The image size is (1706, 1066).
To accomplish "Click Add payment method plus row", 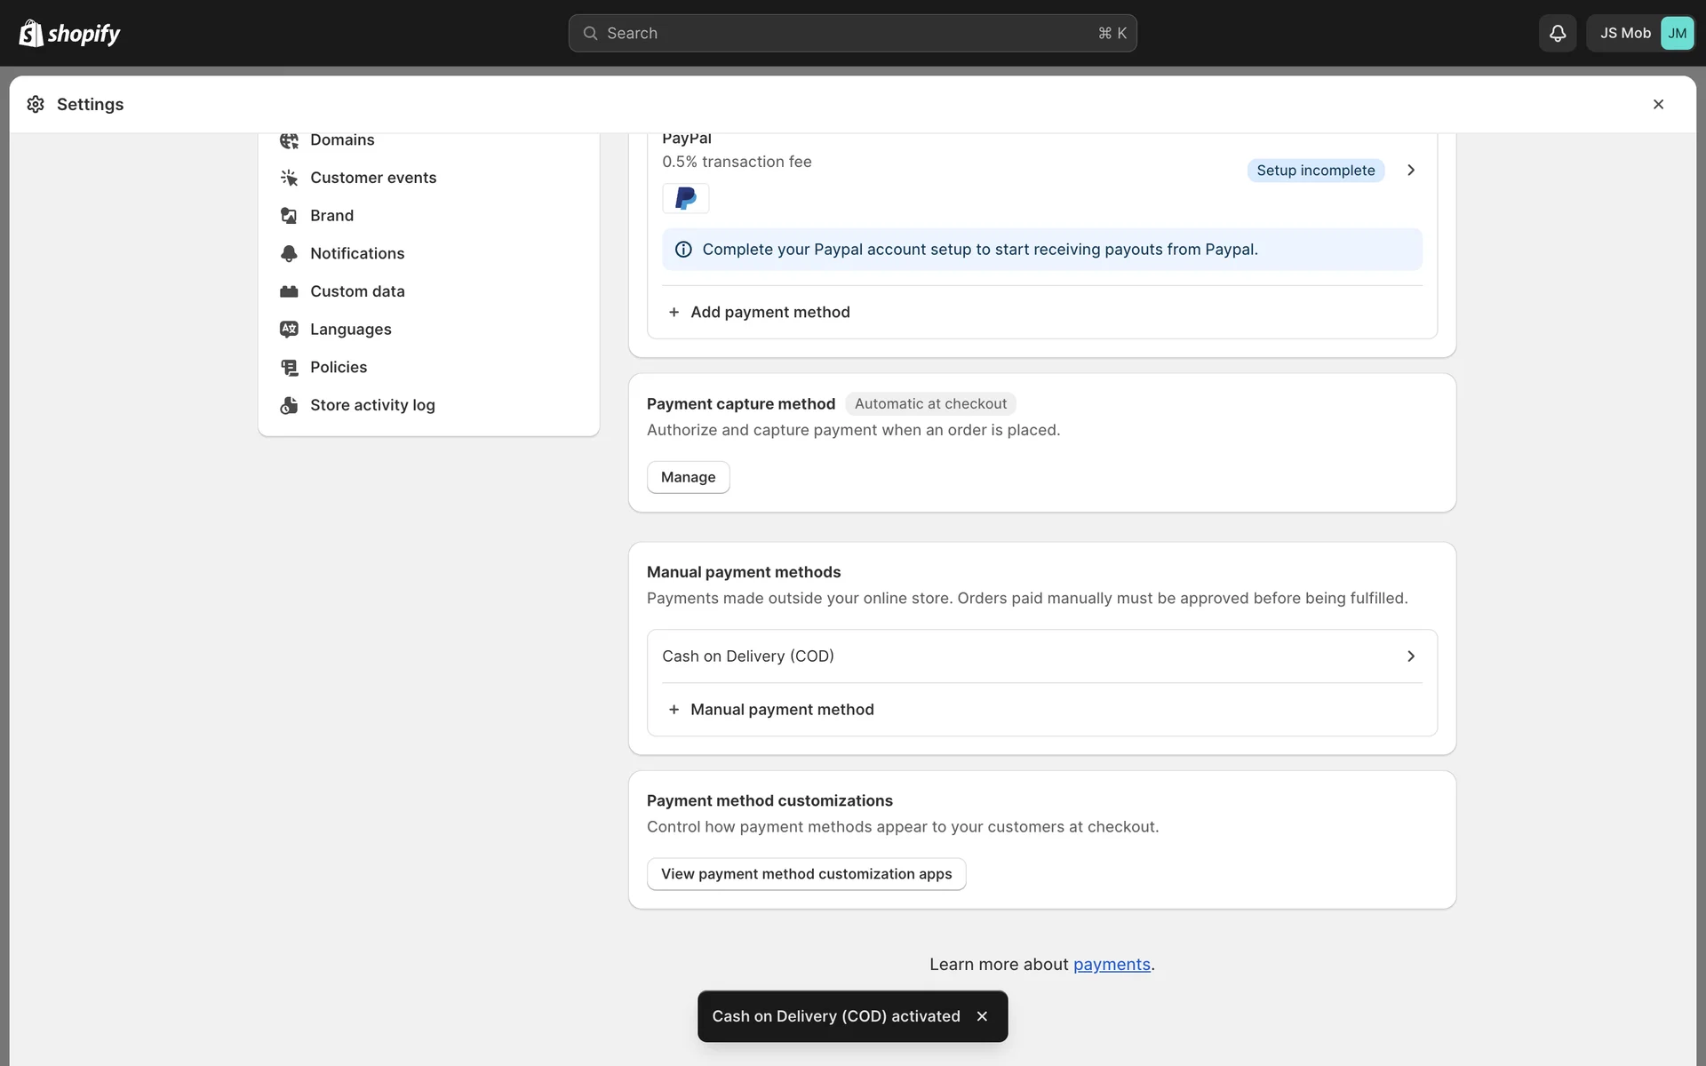I will pyautogui.click(x=769, y=312).
